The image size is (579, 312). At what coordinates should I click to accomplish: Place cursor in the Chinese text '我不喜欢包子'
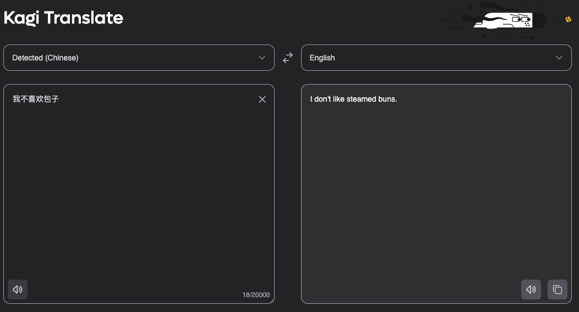(x=36, y=99)
